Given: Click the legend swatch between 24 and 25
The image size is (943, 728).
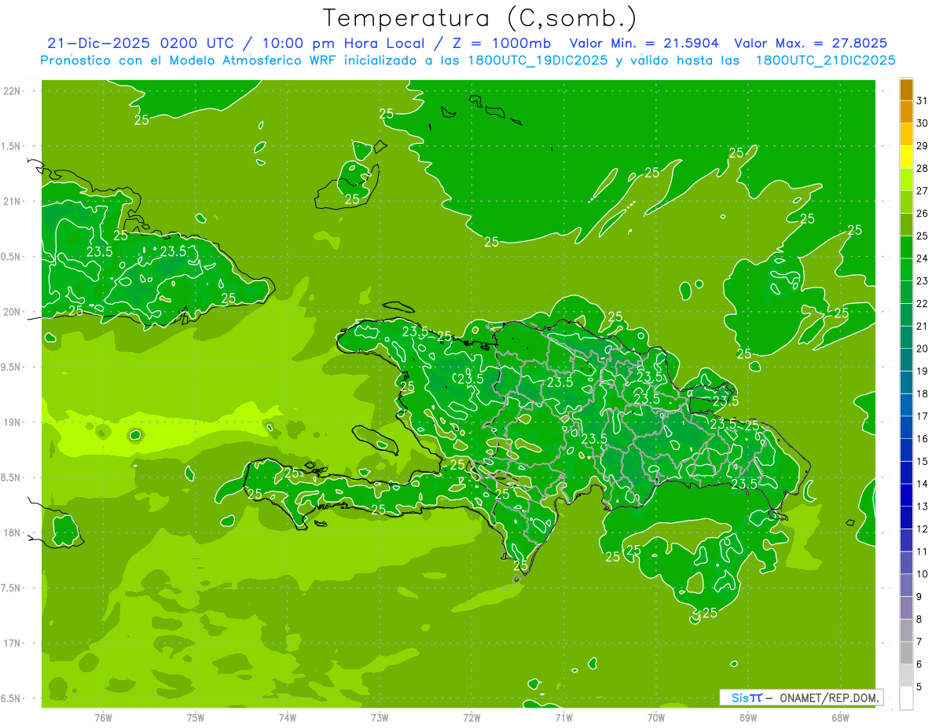Looking at the screenshot, I should coord(906,247).
